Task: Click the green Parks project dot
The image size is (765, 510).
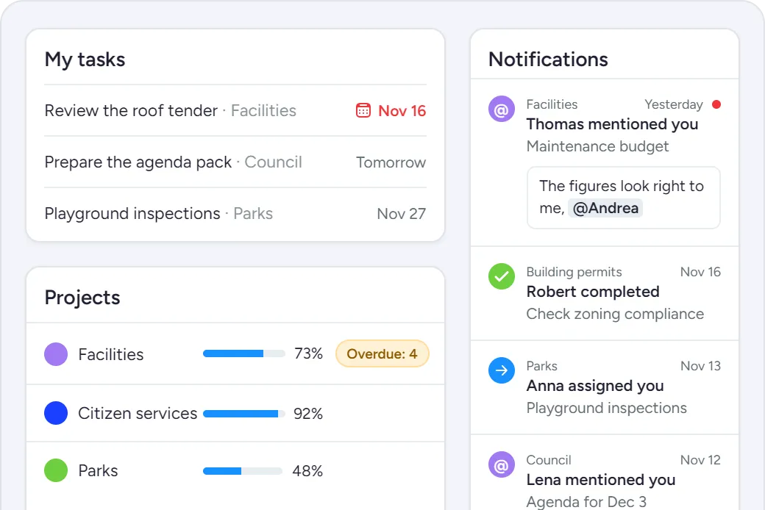Action: click(x=56, y=470)
